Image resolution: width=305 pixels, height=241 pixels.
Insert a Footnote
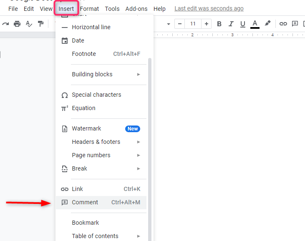(x=101, y=54)
